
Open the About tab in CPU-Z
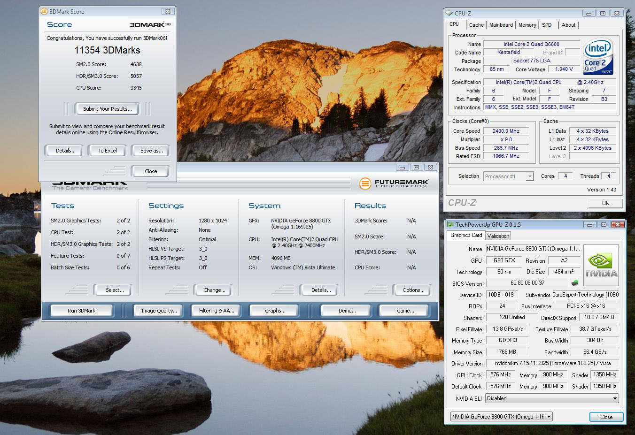[x=568, y=25]
